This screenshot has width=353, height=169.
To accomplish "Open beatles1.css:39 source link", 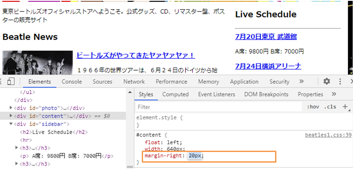I will click(x=328, y=135).
